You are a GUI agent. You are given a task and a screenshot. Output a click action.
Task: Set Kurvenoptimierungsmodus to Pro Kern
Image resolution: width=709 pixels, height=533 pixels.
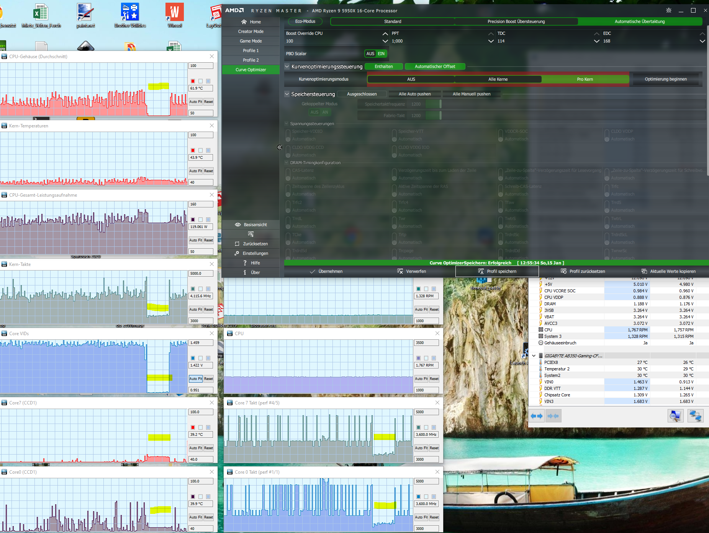[585, 79]
